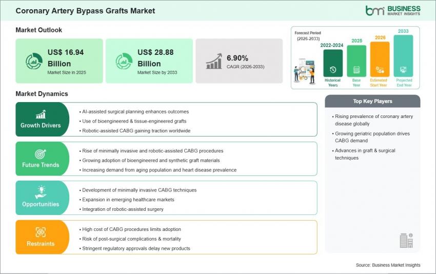The image size is (436, 274).
Task: Click the clock icon in the Historical Years bar
Action: click(333, 70)
